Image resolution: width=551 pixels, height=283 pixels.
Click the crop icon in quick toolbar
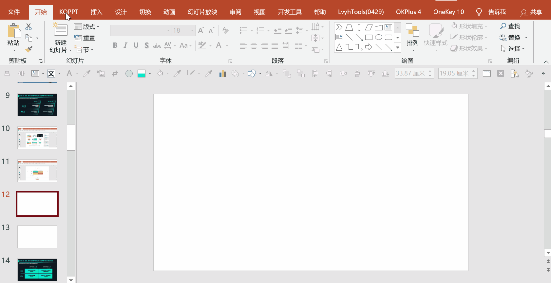click(x=115, y=74)
